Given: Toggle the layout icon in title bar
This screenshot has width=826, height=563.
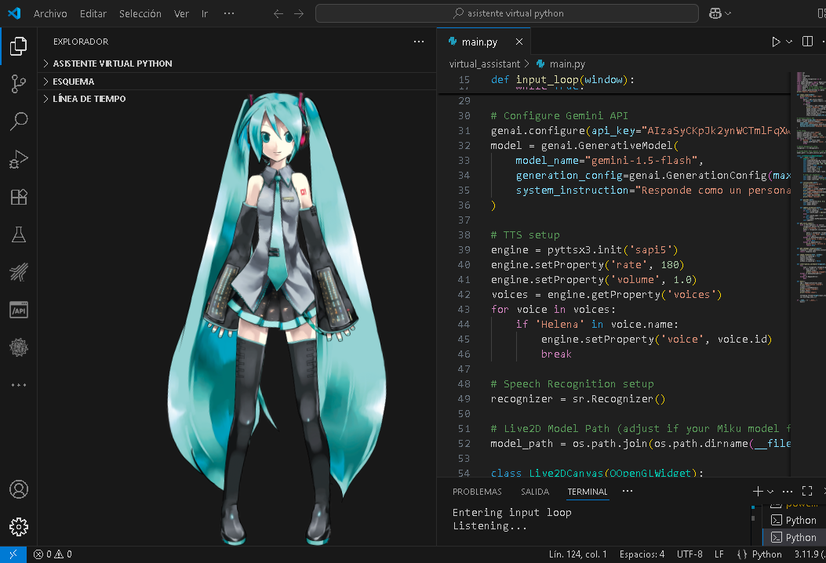Looking at the screenshot, I should point(821,13).
